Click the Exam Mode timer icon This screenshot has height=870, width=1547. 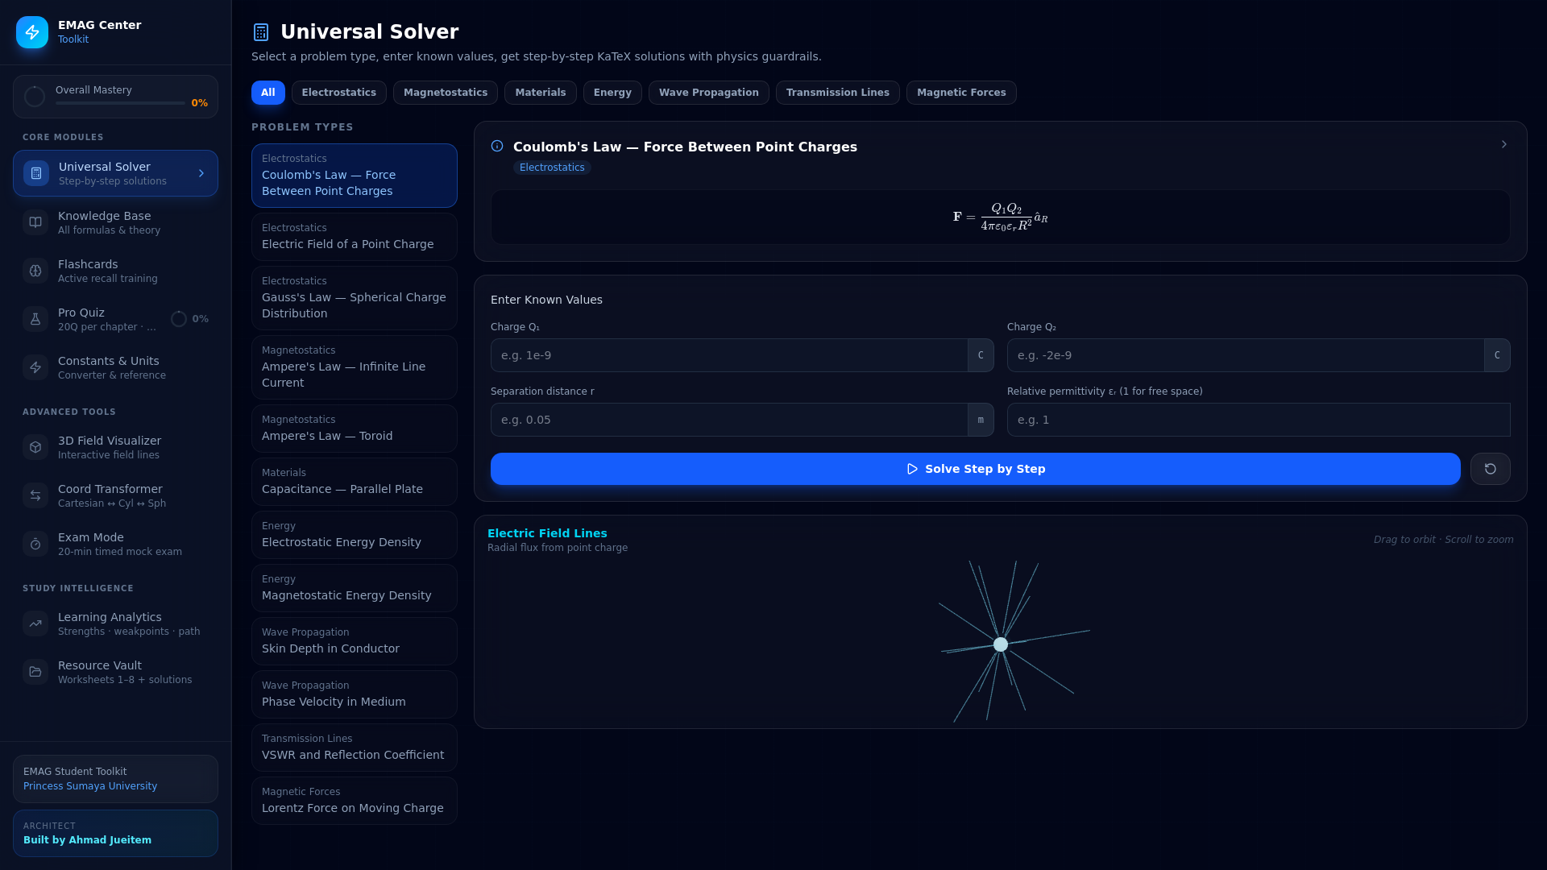click(x=35, y=544)
